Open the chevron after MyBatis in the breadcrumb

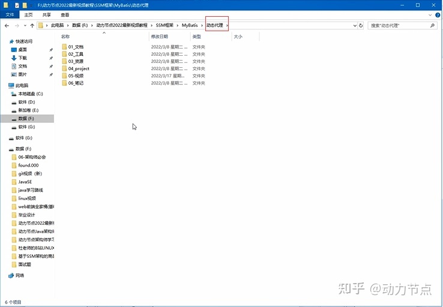tap(202, 25)
